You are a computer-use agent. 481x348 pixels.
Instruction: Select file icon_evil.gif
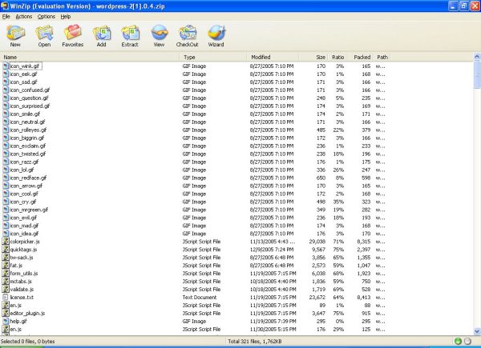tap(23, 218)
